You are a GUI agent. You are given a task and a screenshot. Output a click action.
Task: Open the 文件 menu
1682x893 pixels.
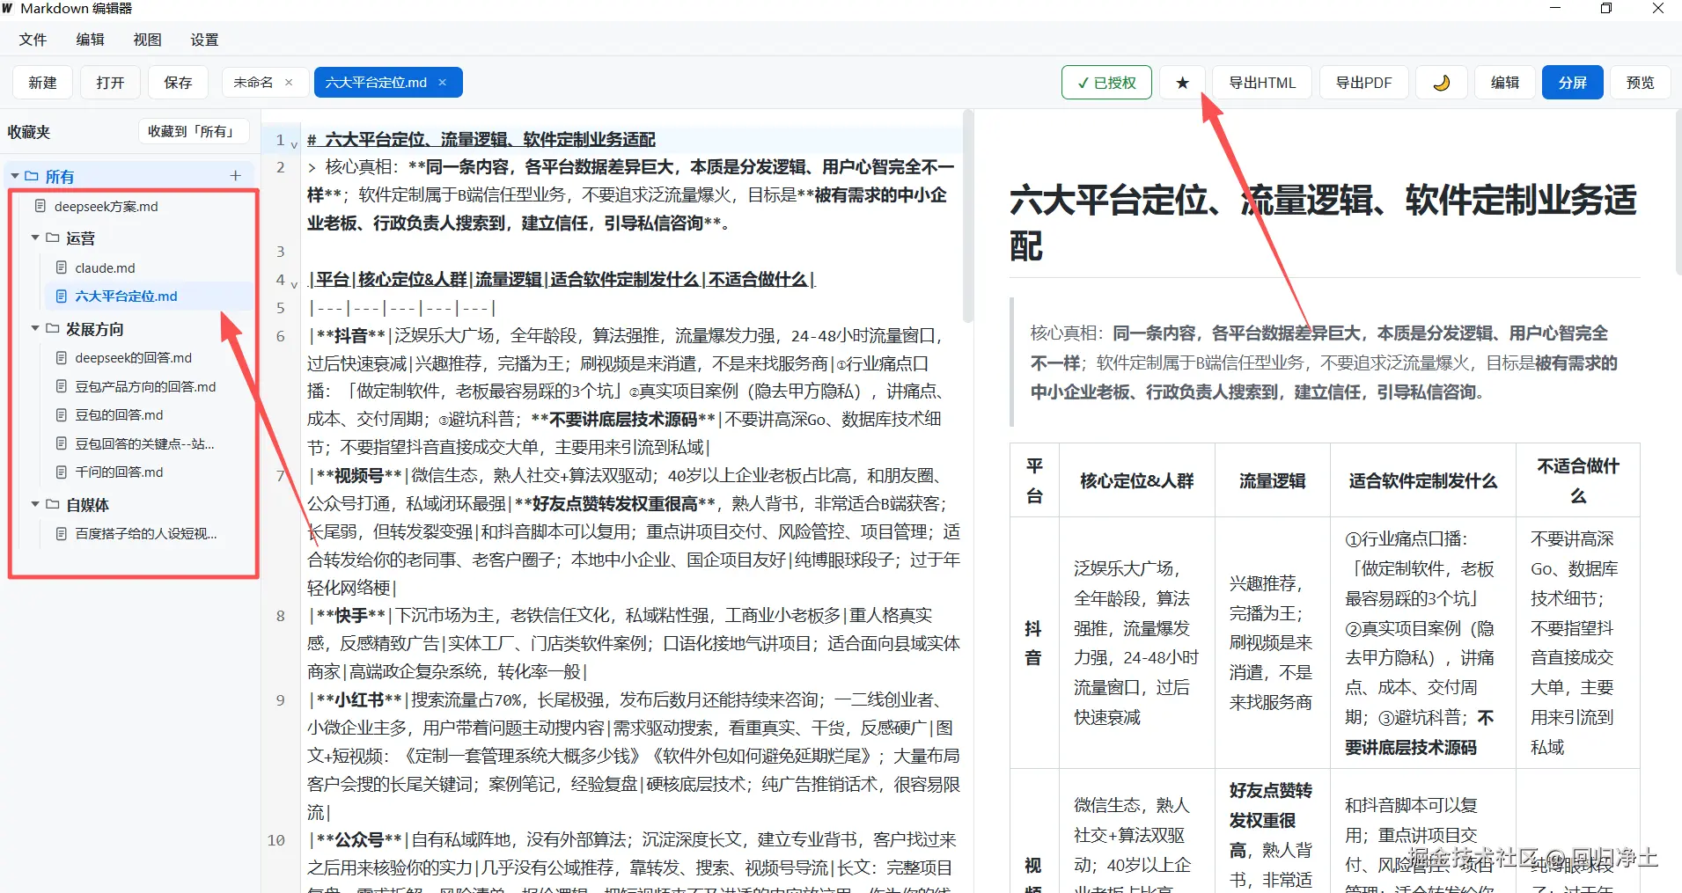pos(33,40)
